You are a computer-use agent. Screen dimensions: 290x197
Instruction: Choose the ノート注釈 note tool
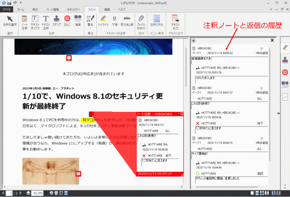click(24, 22)
